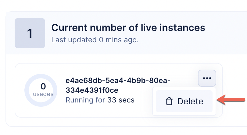
Task: Select the instance ID starting with e4ae68db
Action: point(118,81)
